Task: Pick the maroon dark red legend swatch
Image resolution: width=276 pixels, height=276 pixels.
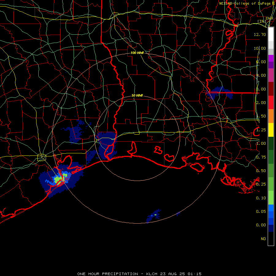Action: pyautogui.click(x=271, y=89)
